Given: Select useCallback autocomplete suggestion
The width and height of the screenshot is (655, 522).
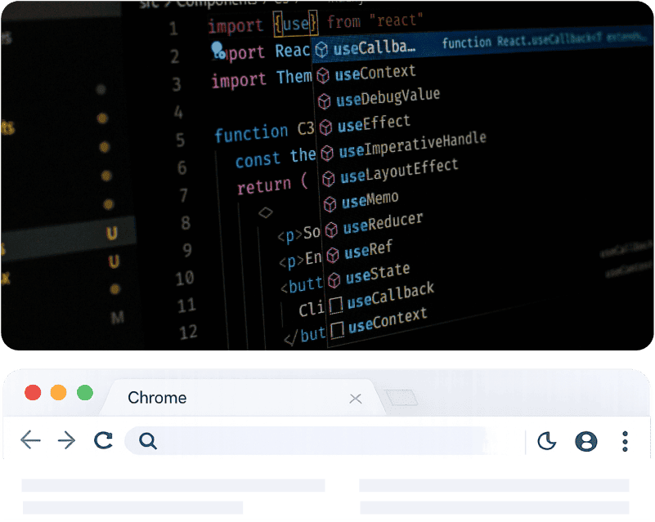Looking at the screenshot, I should click(375, 48).
